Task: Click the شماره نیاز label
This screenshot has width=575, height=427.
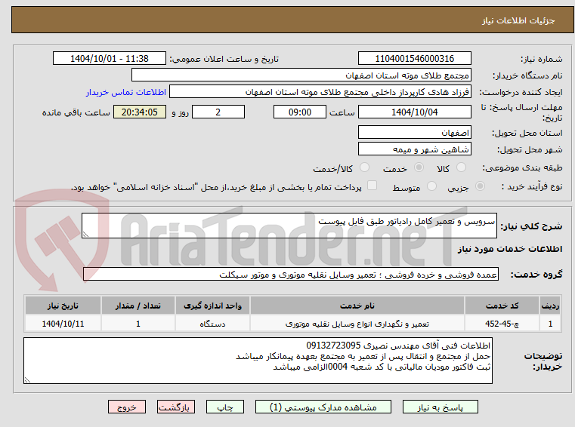Action: [x=541, y=59]
